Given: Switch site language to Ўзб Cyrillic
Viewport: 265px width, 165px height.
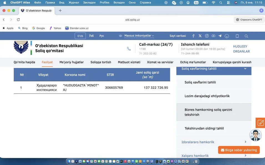Looking at the screenshot, I should pos(91,36).
